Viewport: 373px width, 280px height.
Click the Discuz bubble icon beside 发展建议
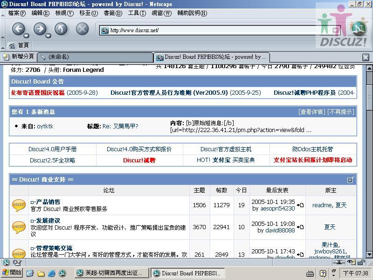click(x=19, y=227)
